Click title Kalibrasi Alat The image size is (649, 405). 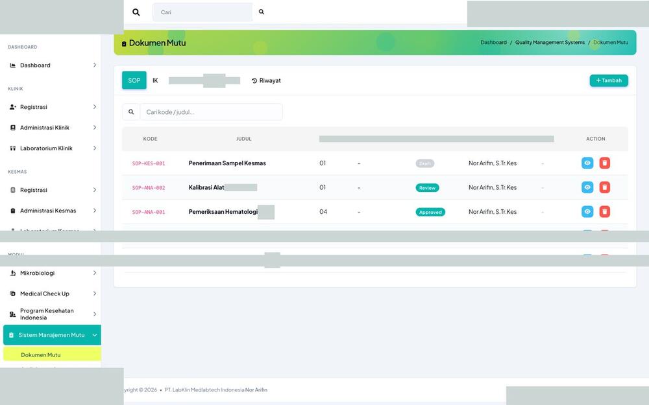(206, 188)
